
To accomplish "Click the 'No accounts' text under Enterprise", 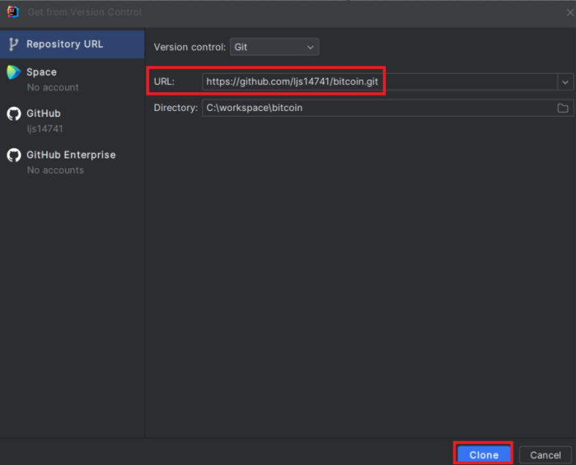I will pyautogui.click(x=55, y=170).
